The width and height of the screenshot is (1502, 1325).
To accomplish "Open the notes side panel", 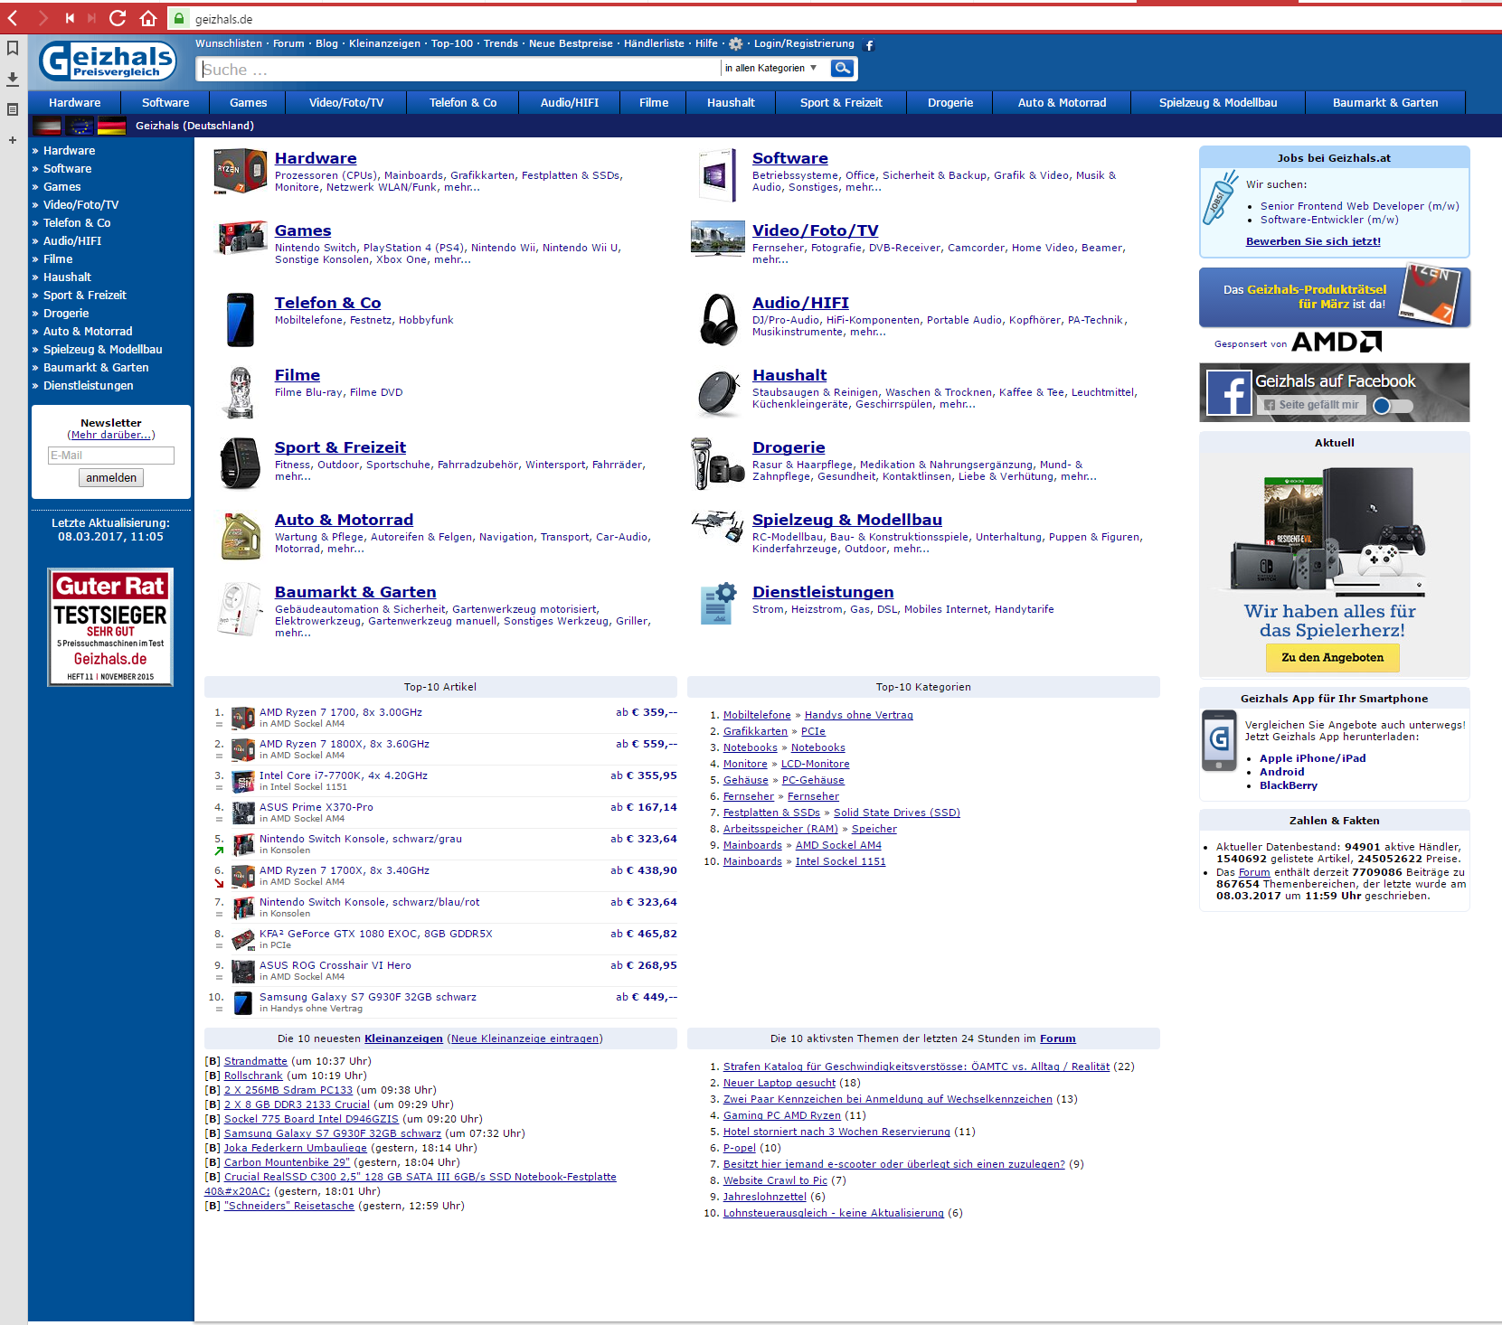I will click(13, 109).
